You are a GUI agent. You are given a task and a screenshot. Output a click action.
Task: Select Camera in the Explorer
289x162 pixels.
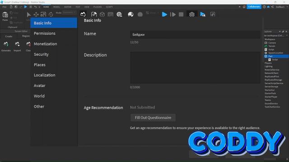272,43
